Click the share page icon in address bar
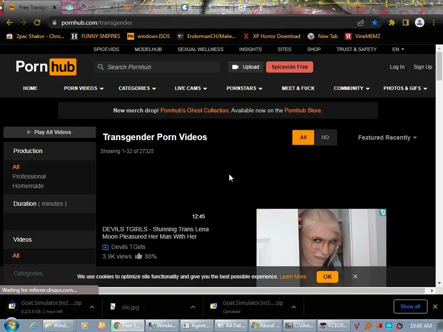The image size is (443, 332). [x=361, y=23]
